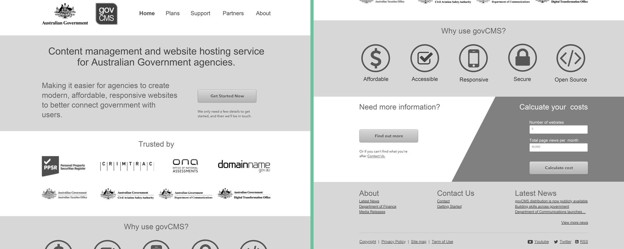Screen dimensions: 624x249
Task: Click the Australian Taxation Office logo under Trusted by
Action: (x=65, y=194)
